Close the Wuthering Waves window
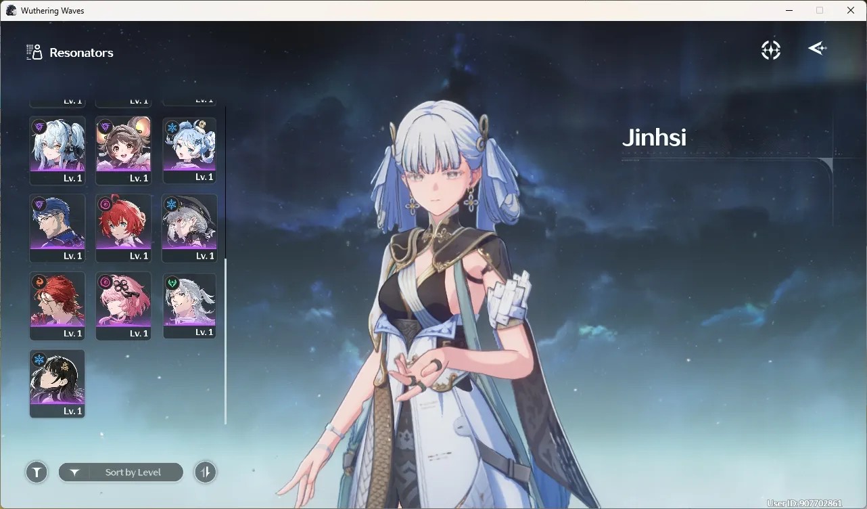The image size is (867, 509). (851, 10)
